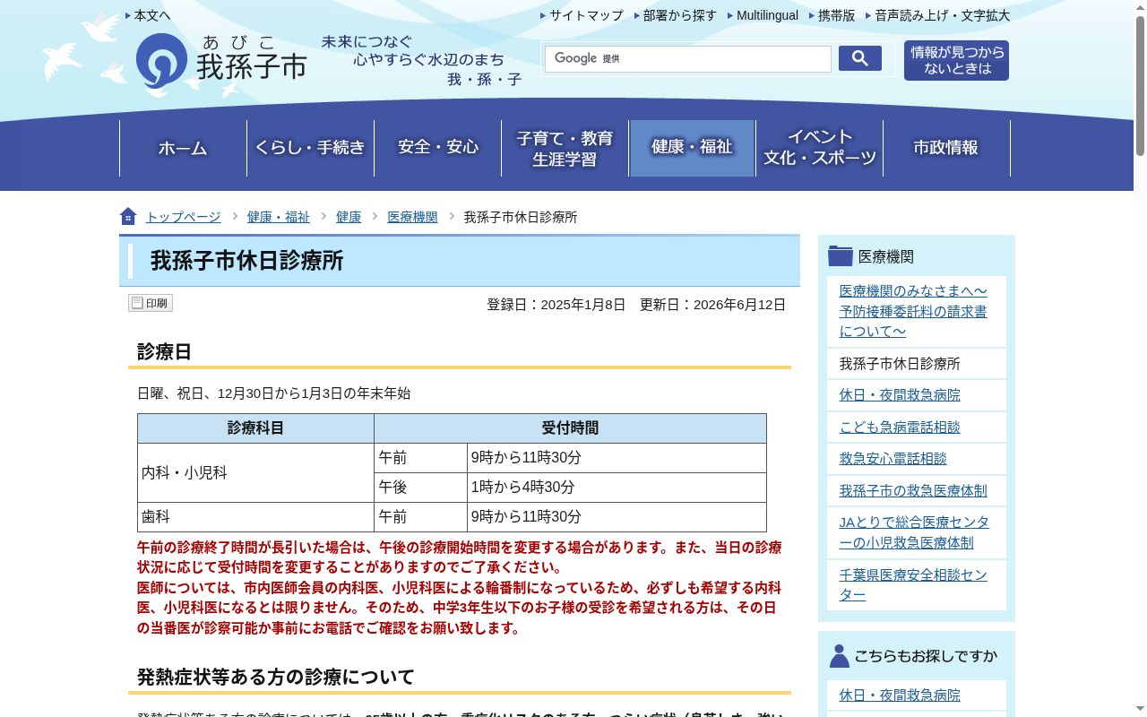Open the 我孫子市の救急医療体制 sidebar link

pyautogui.click(x=913, y=491)
